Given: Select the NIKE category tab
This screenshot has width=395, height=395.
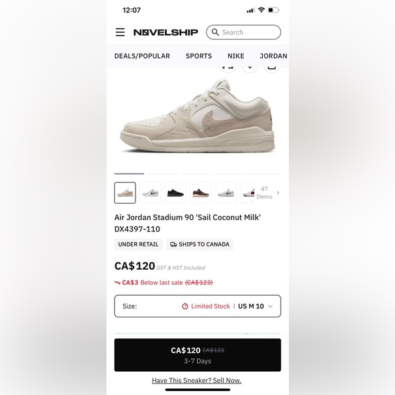Looking at the screenshot, I should tap(236, 56).
